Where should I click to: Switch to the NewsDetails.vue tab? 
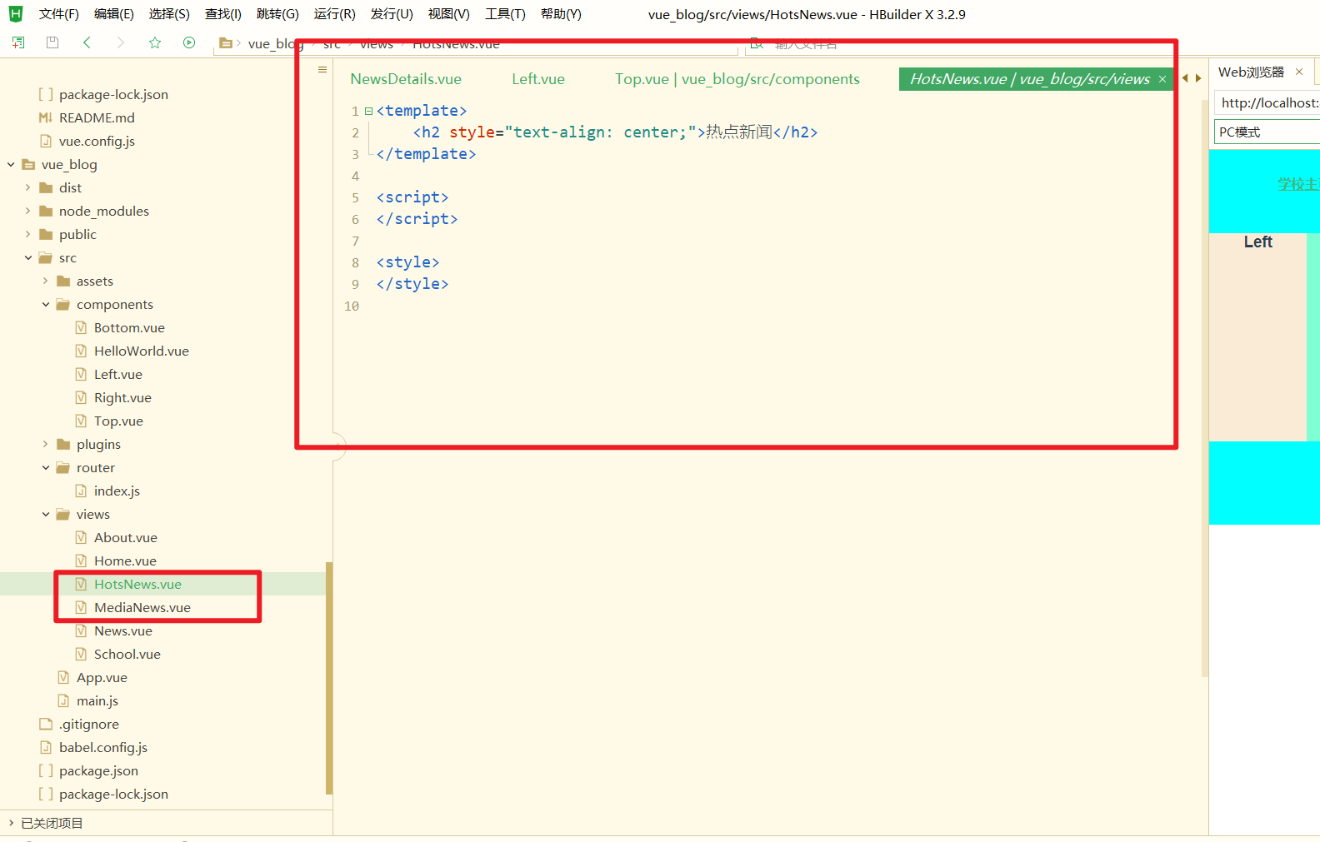click(406, 79)
